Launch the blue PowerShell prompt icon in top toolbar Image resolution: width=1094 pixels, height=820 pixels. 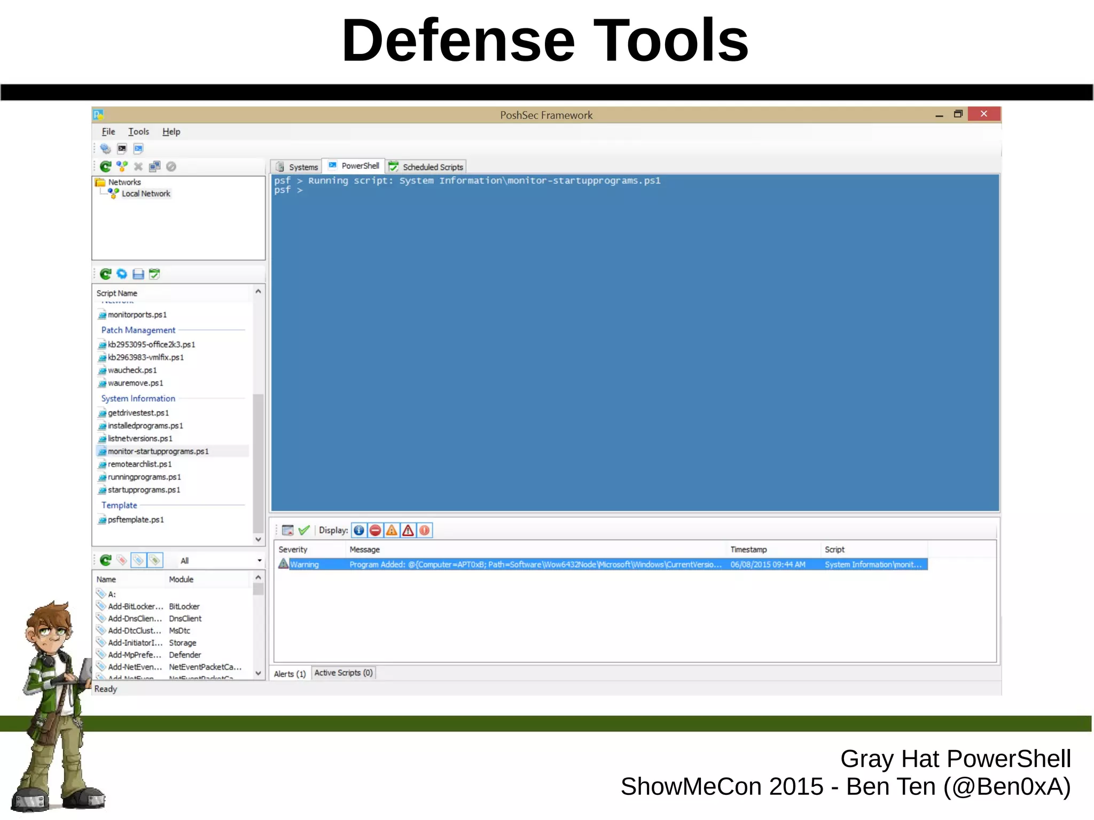pyautogui.click(x=138, y=149)
